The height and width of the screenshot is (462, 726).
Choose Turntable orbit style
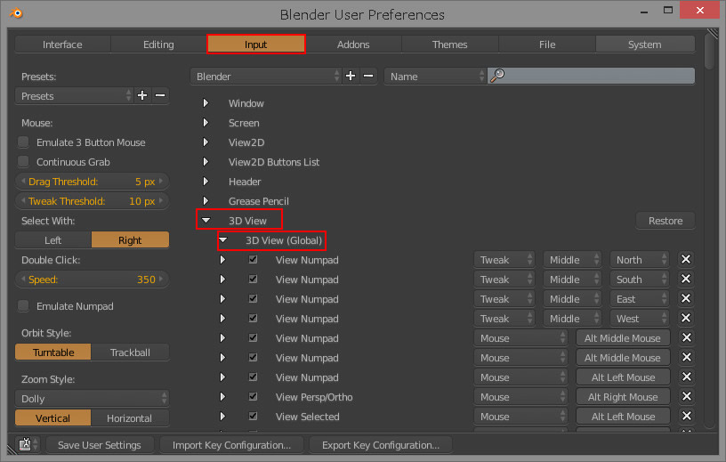click(x=53, y=353)
